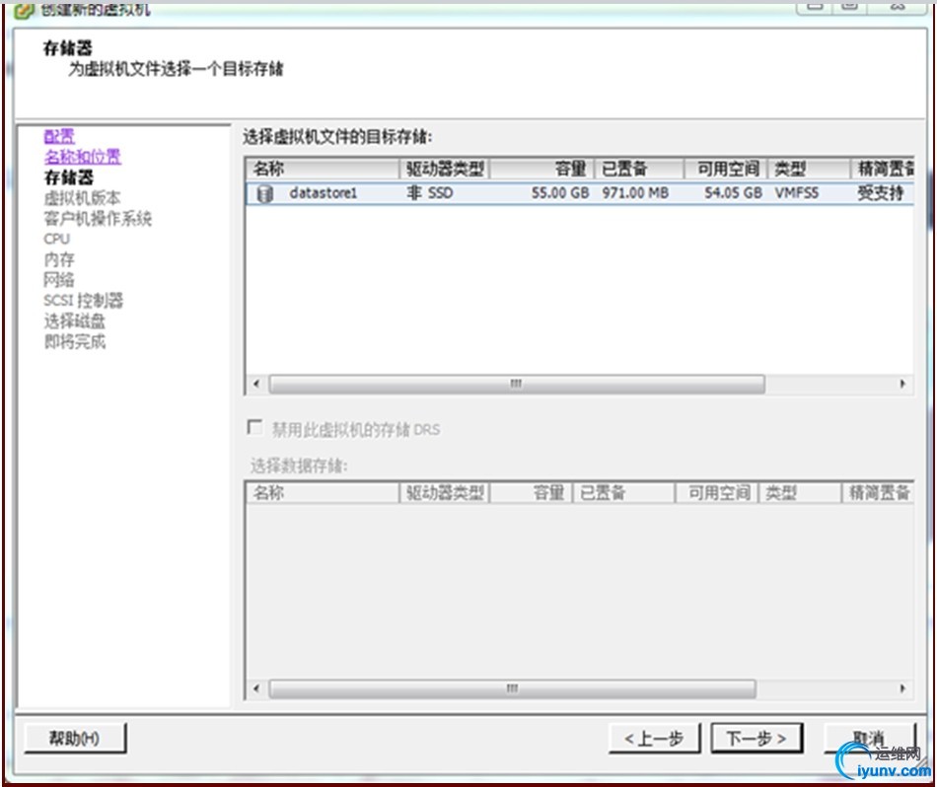The image size is (937, 787).
Task: Select the 即将完成 step in sidebar
Action: click(x=75, y=342)
